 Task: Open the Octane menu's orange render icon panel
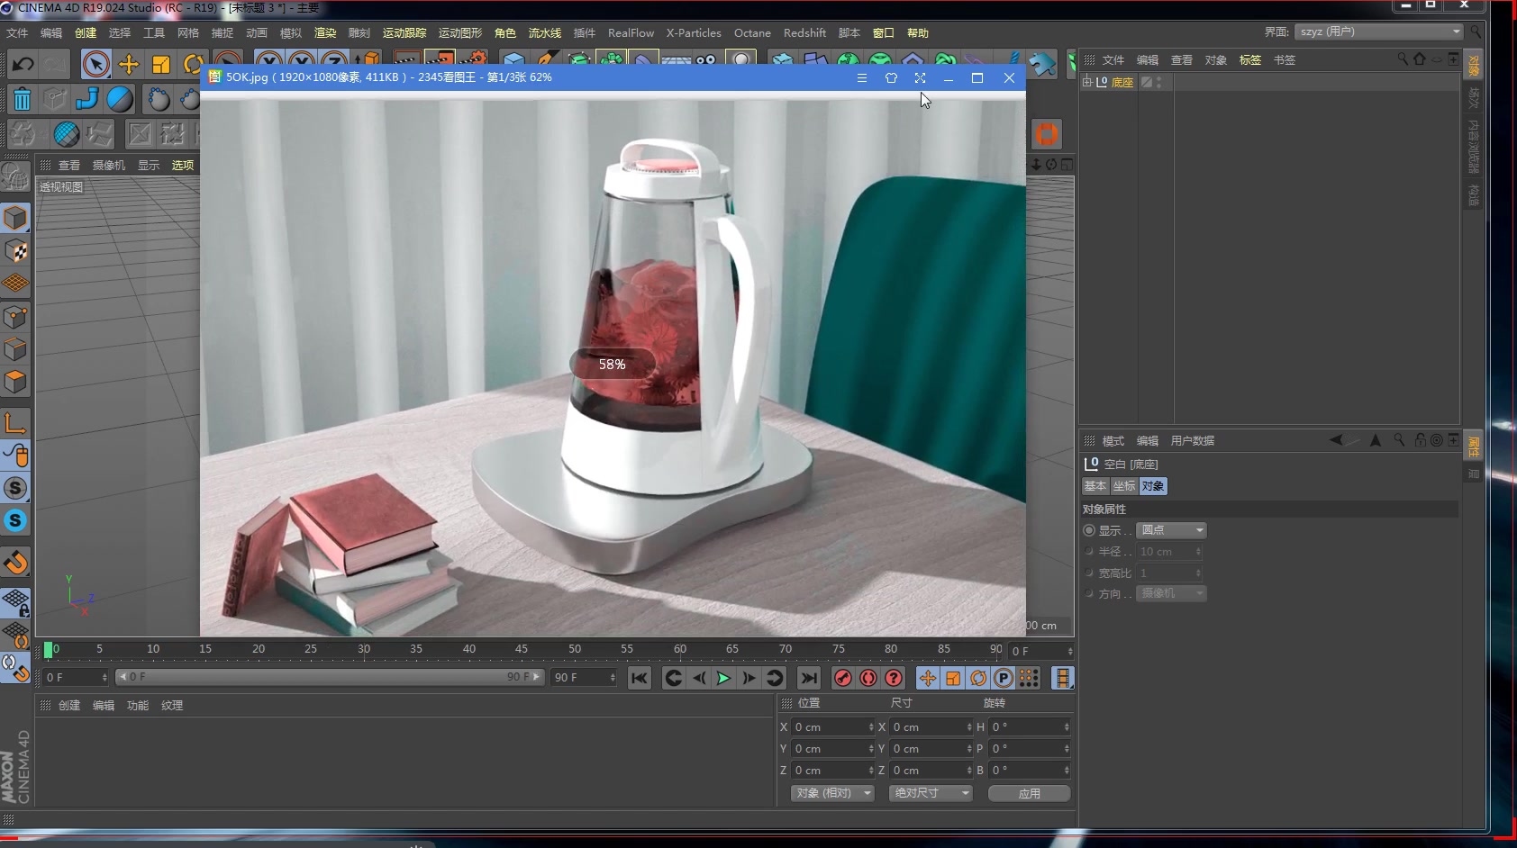1046,133
